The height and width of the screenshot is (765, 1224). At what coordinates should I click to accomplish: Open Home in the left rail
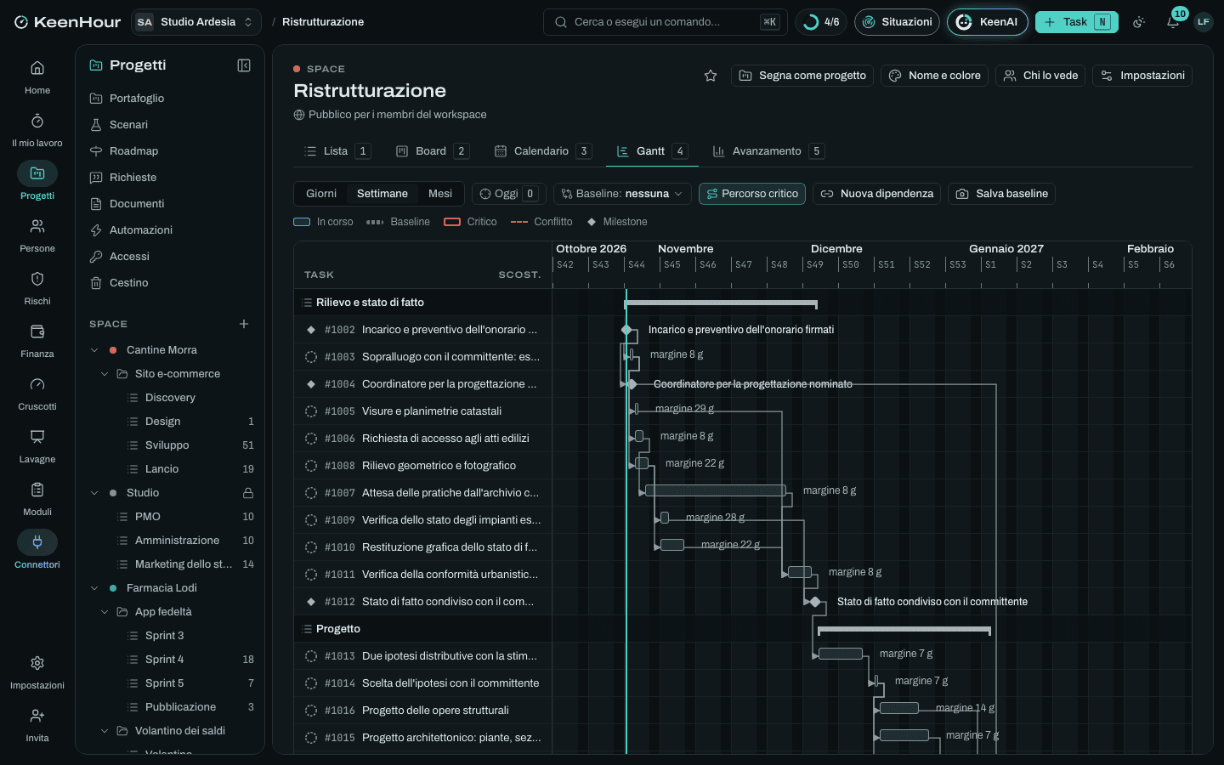pyautogui.click(x=37, y=77)
